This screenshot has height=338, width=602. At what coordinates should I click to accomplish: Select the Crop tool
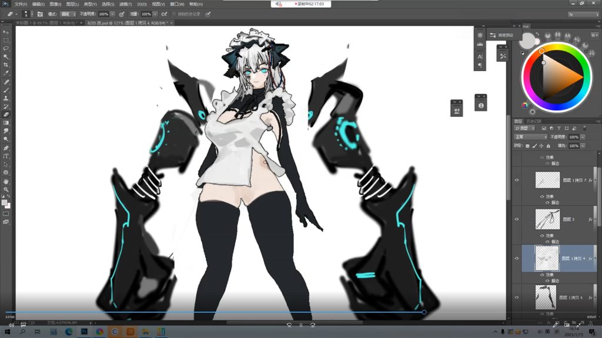tap(6, 65)
